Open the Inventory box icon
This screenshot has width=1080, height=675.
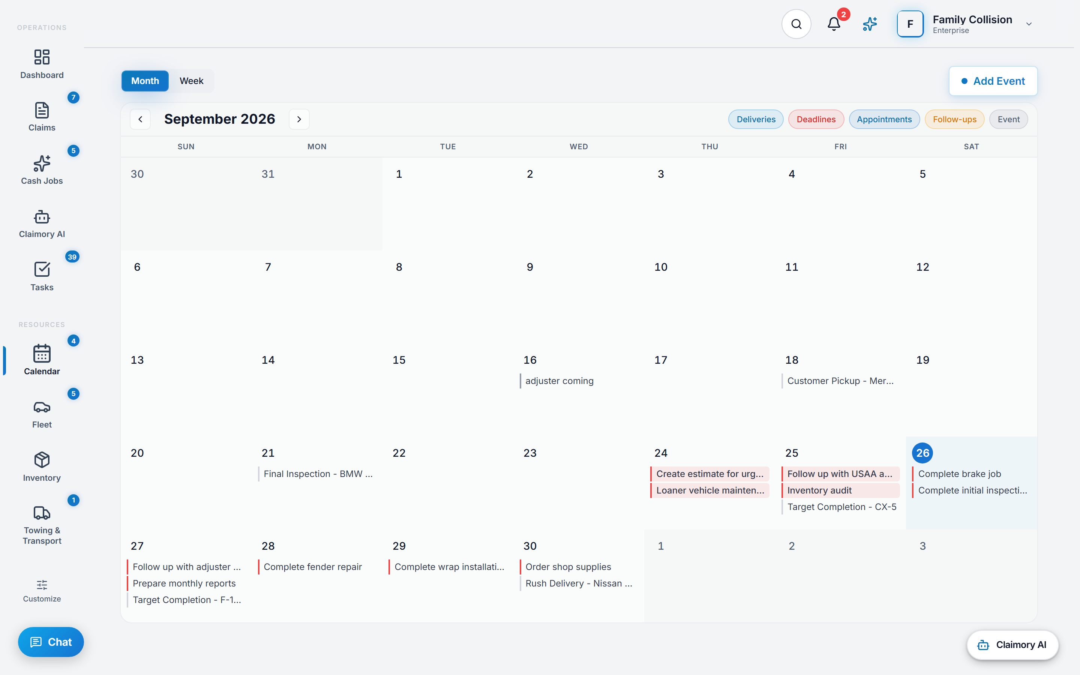click(x=42, y=460)
